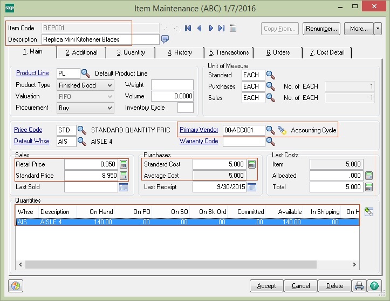
Task: Follow the Warranty Code link
Action: [199, 141]
